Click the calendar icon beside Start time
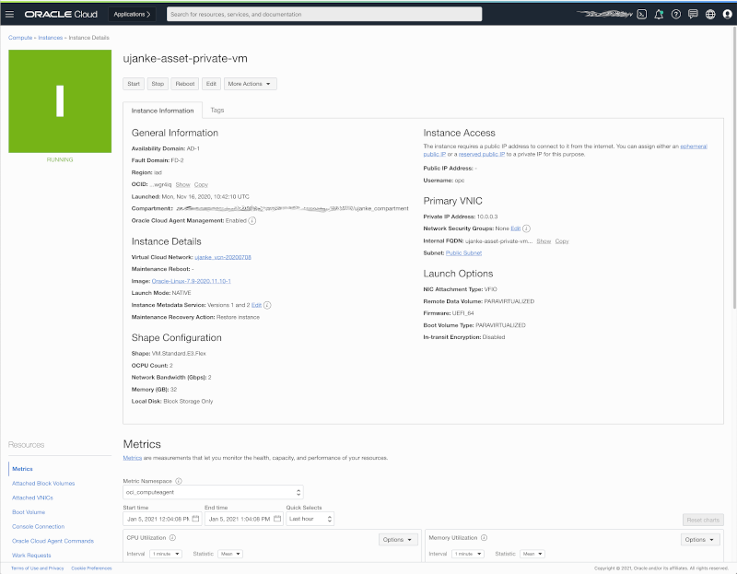 tap(195, 518)
